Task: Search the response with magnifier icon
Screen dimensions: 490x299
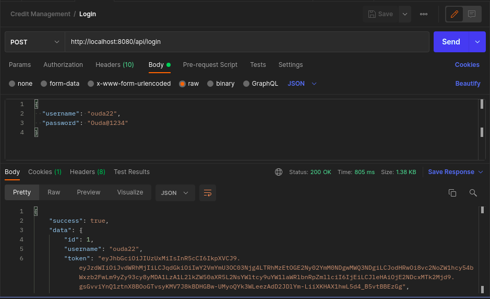Action: click(473, 193)
